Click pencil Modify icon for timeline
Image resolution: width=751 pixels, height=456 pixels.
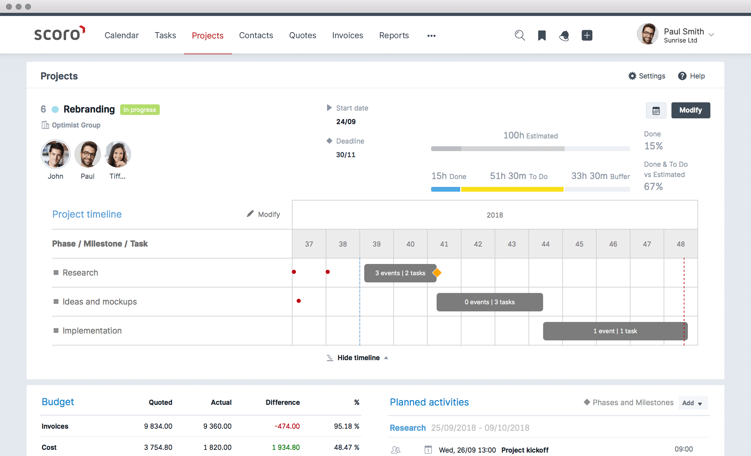[251, 214]
